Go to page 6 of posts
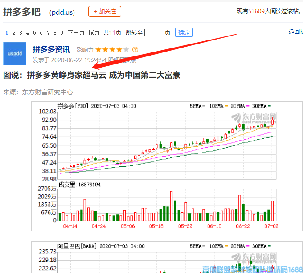The image size is (303, 273). (41, 33)
